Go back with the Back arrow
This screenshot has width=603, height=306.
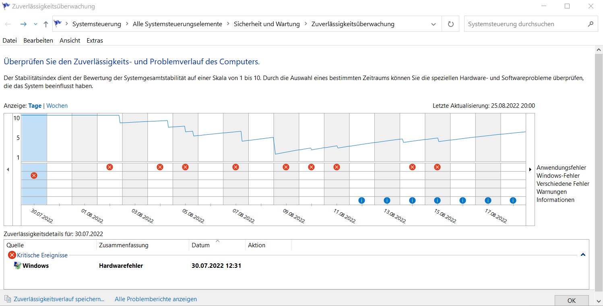coord(8,24)
